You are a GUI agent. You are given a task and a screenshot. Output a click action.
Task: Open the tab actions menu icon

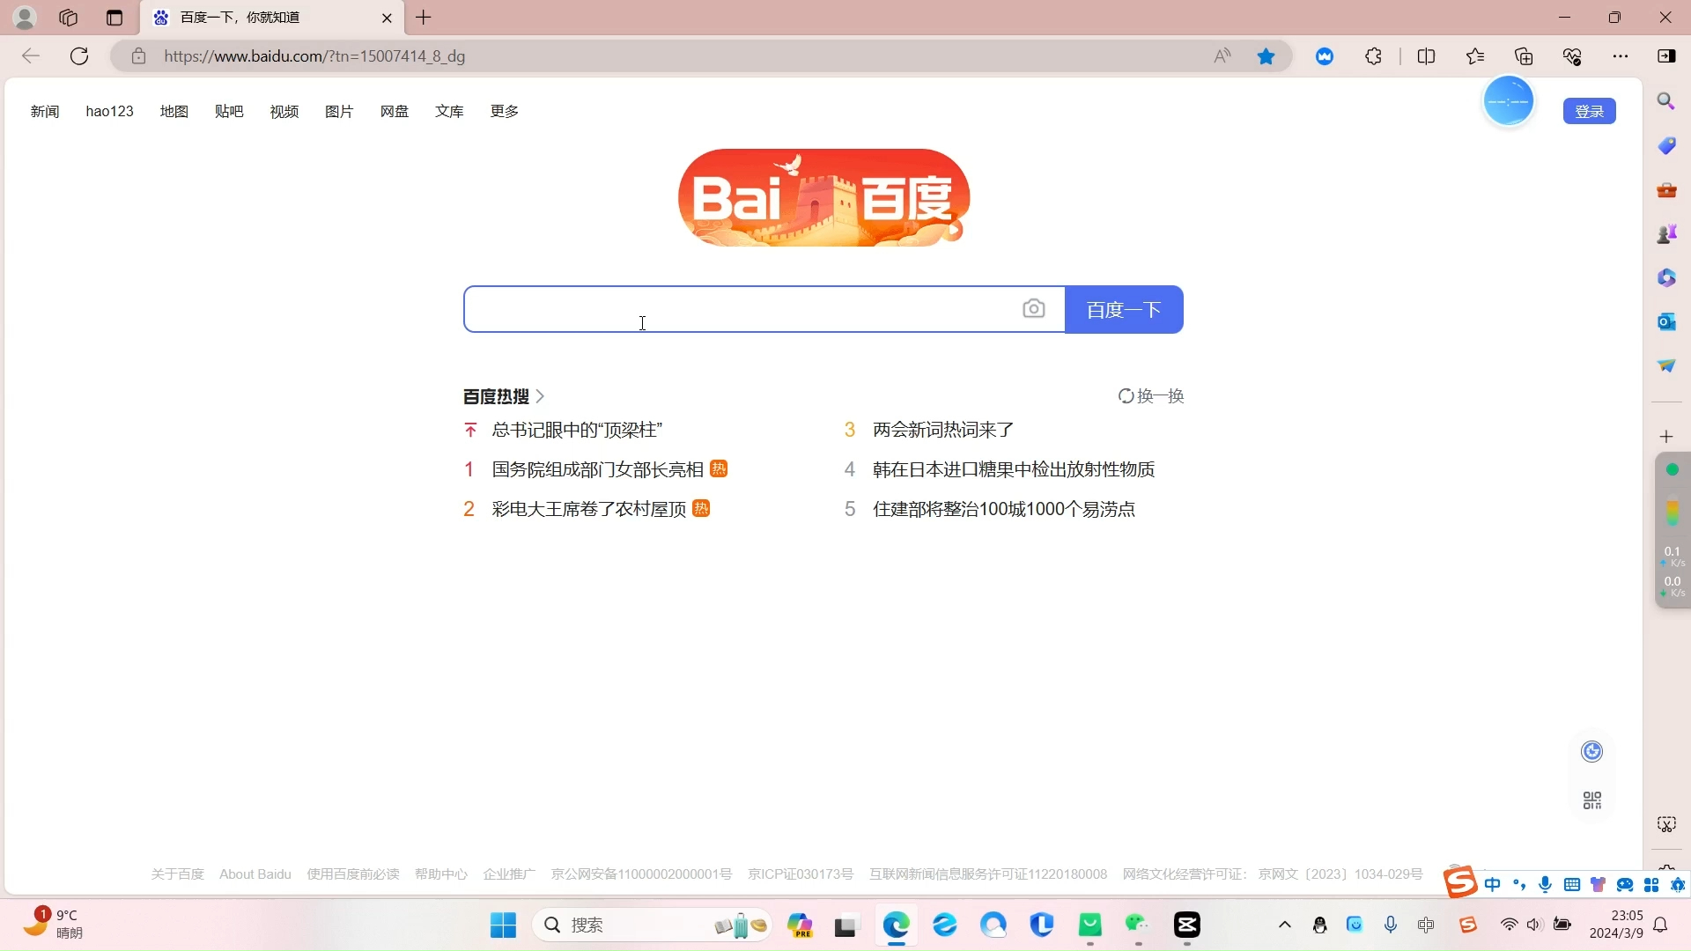pyautogui.click(x=114, y=18)
